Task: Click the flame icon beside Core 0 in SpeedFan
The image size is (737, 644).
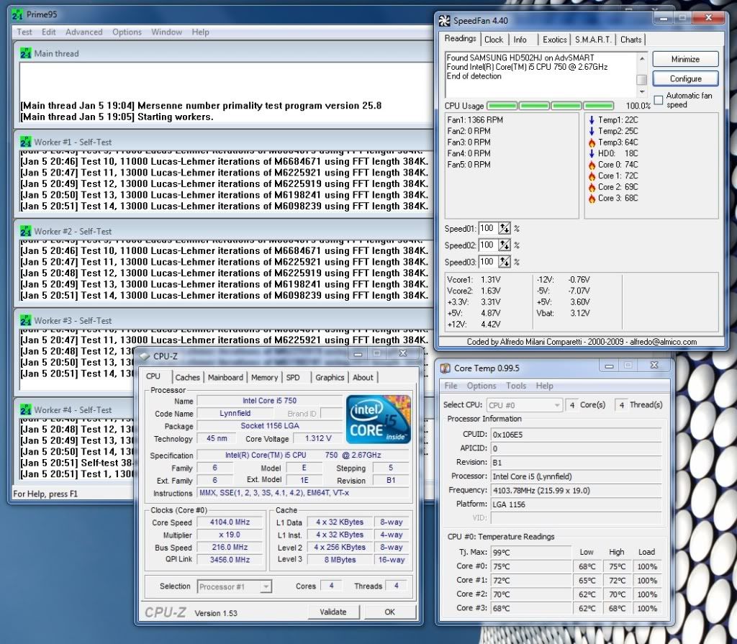Action: click(x=592, y=165)
